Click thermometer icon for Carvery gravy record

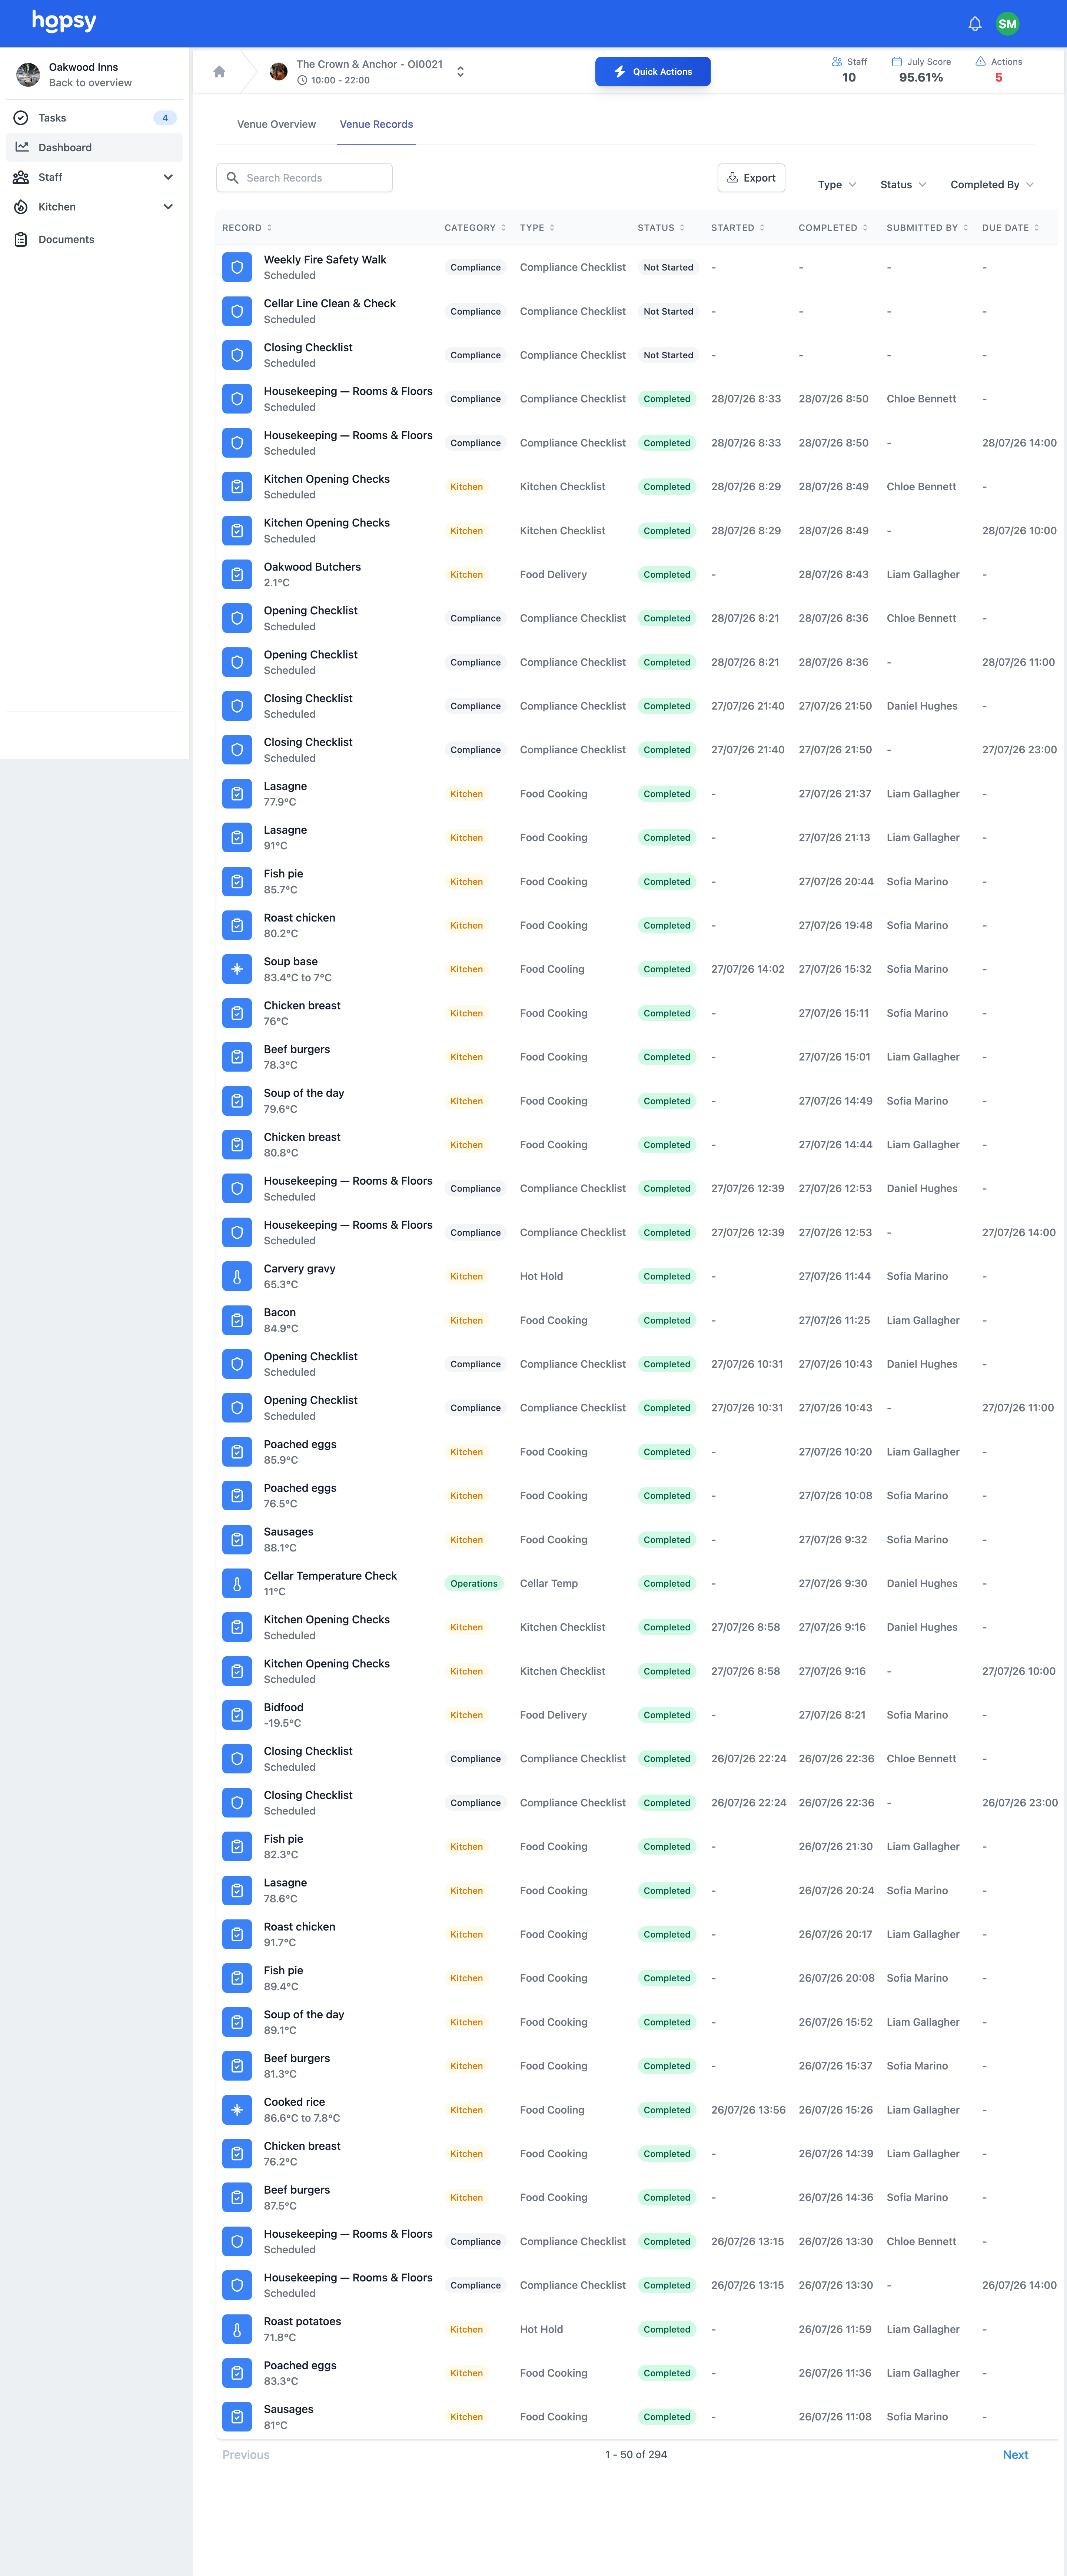[x=237, y=1276]
